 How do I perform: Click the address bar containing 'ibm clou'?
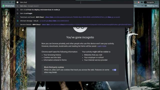pos(74,2)
